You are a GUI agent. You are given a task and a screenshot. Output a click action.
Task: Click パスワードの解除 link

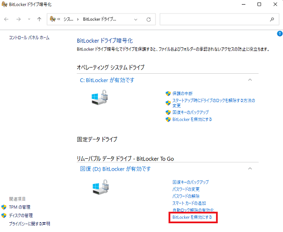click(186, 196)
